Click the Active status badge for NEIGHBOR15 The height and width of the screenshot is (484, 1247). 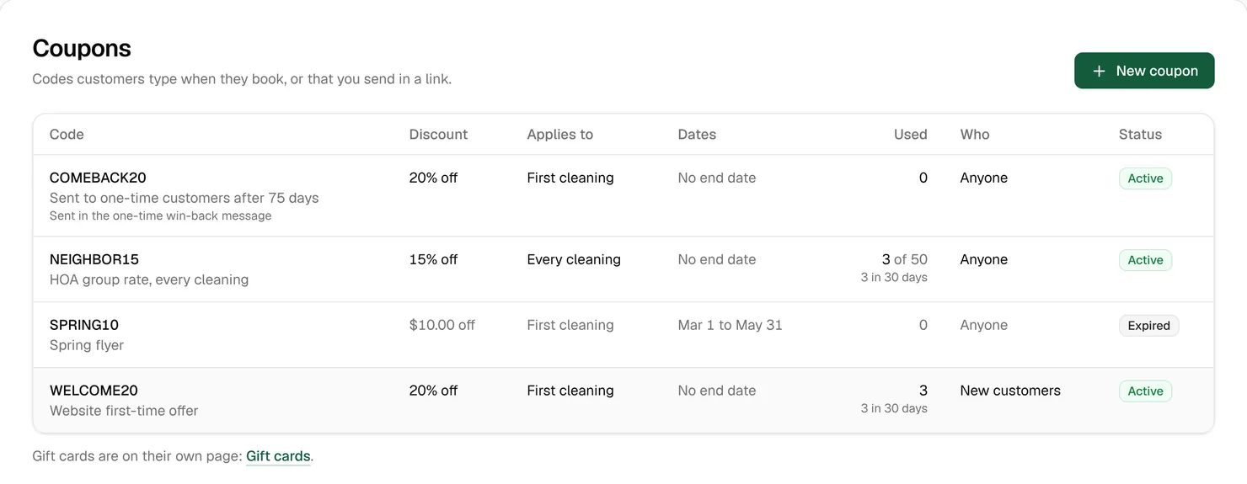pos(1145,260)
